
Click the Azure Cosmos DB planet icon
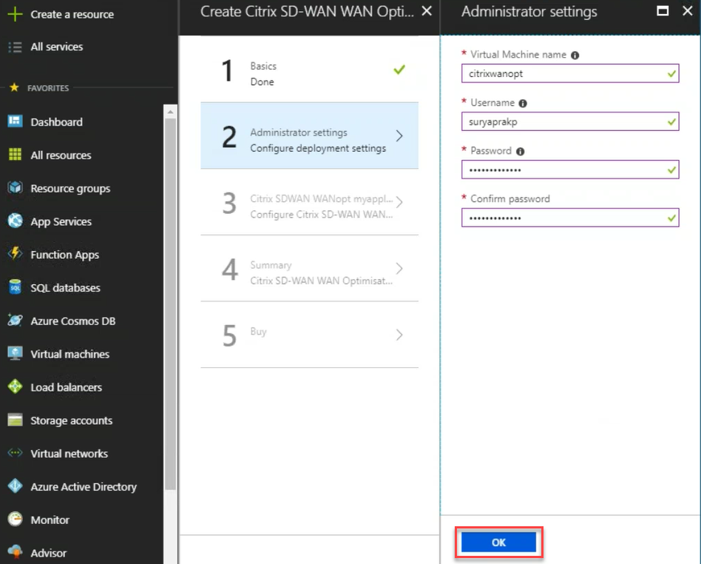click(15, 320)
